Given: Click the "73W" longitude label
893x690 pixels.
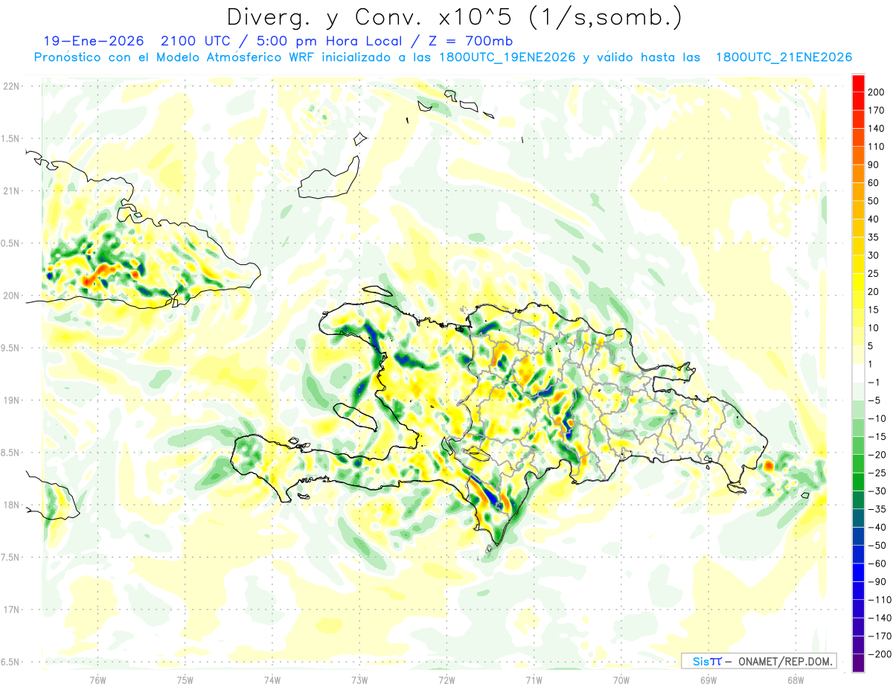Looking at the screenshot, I should 359,680.
